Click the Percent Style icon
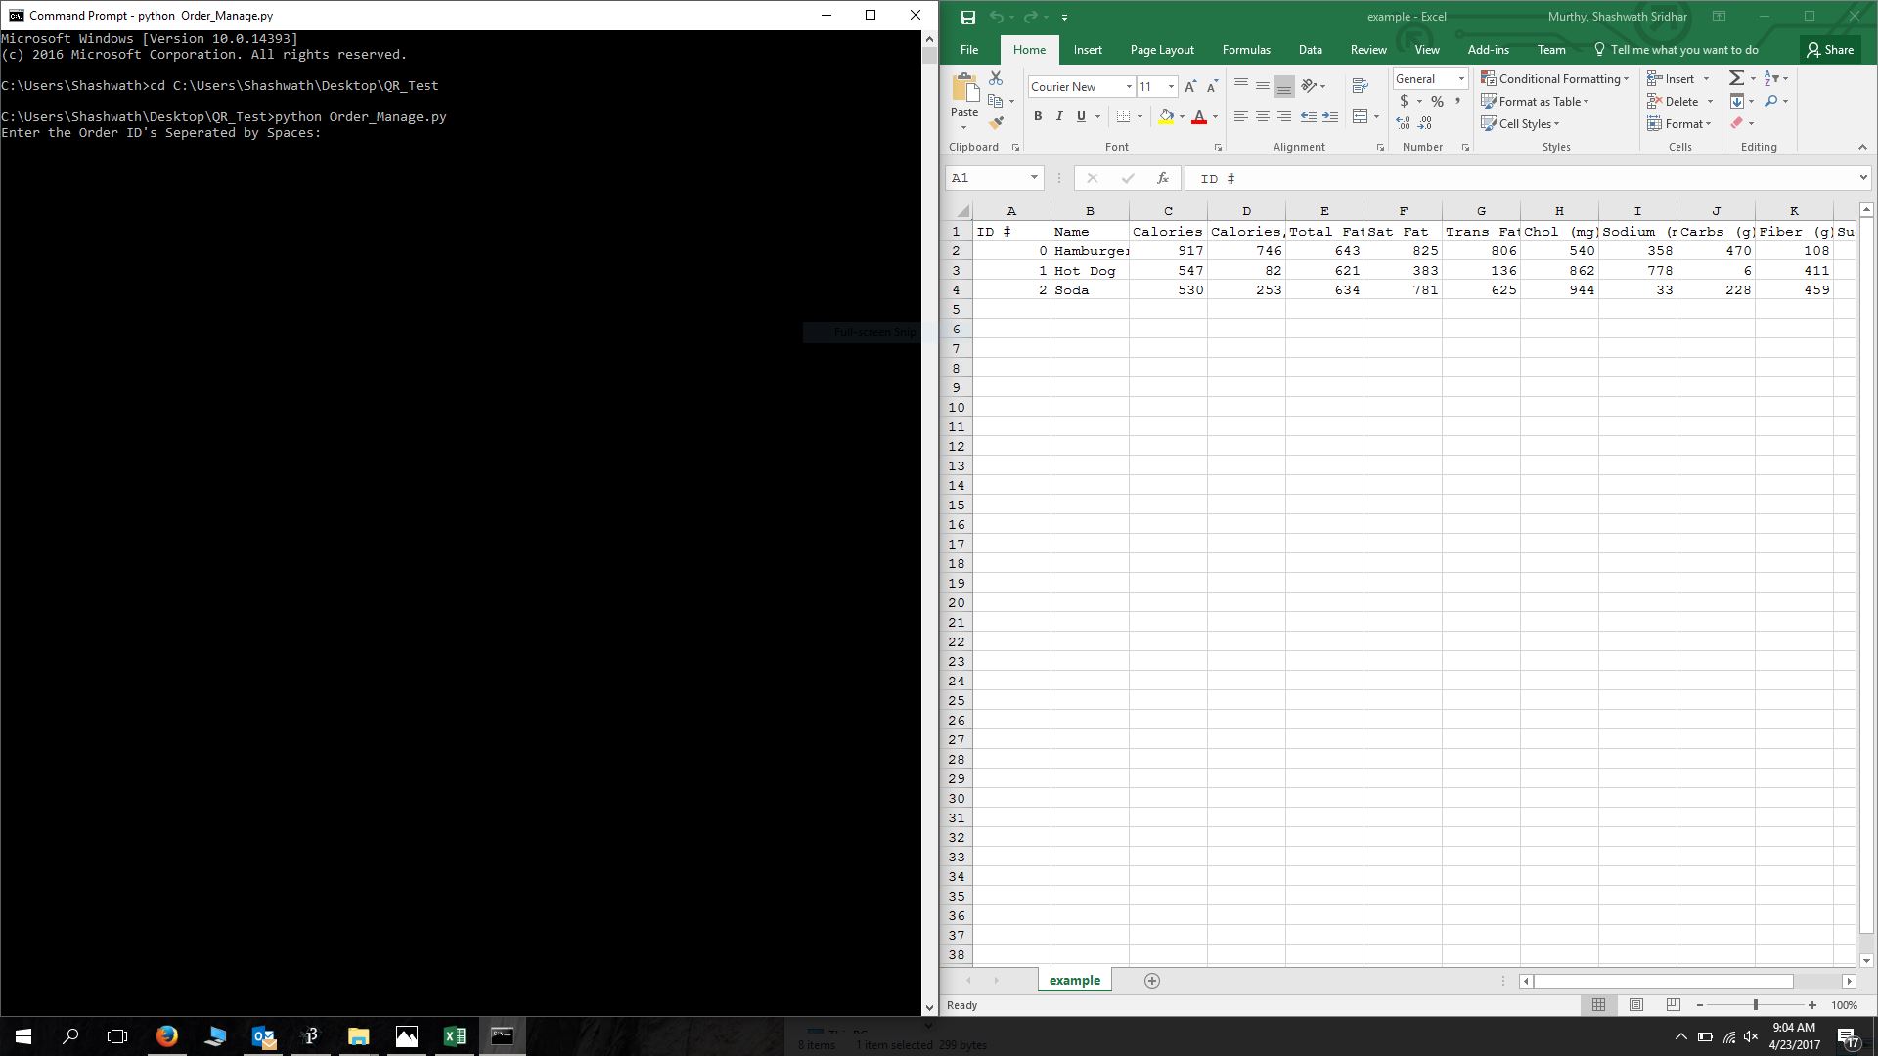The image size is (1878, 1056). coord(1437,102)
